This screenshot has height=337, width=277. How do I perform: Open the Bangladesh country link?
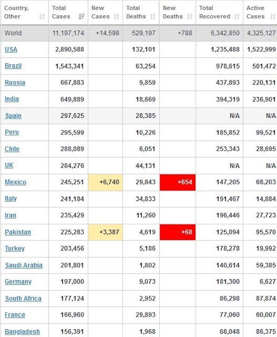click(22, 331)
